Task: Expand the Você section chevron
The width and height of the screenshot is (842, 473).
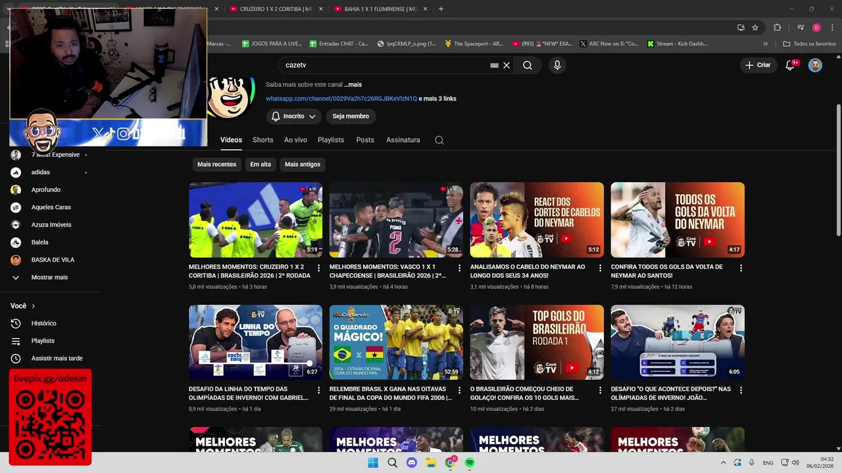Action: [x=34, y=306]
